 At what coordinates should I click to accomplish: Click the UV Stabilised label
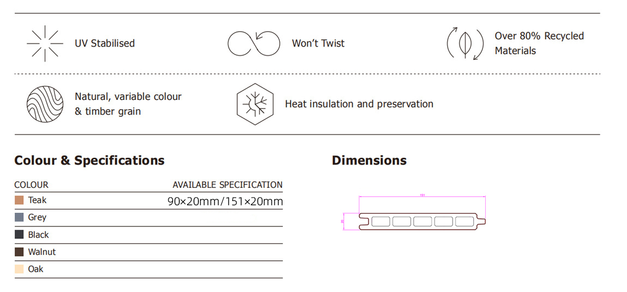pyautogui.click(x=105, y=43)
